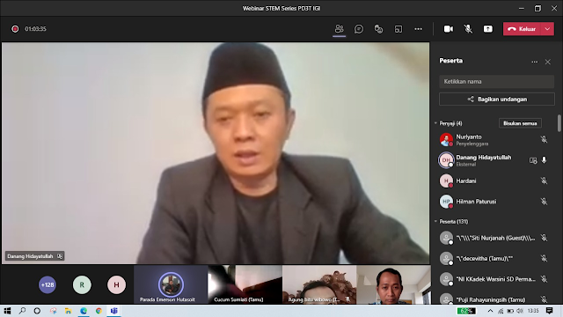Click the participants panel scrollbar
The height and width of the screenshot is (317, 563).
tap(559, 123)
